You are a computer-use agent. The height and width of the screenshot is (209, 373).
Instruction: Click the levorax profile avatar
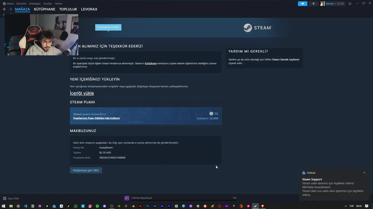[x=322, y=3]
